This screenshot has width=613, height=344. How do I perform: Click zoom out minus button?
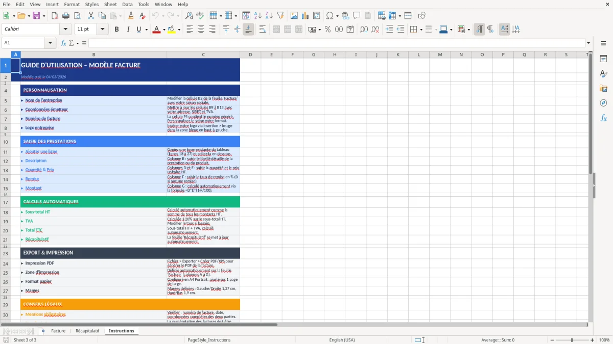[x=552, y=340]
